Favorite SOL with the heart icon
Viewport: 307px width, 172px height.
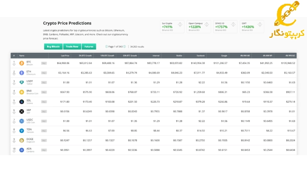click(x=14, y=103)
